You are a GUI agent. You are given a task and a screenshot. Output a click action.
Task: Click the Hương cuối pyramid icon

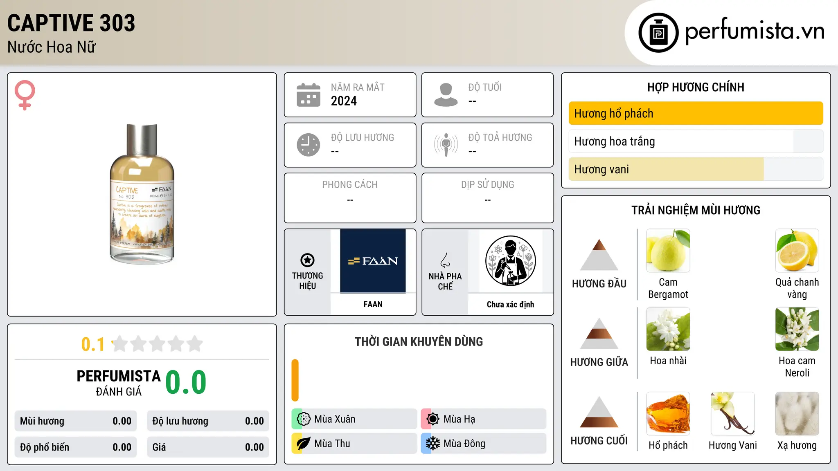tap(599, 412)
